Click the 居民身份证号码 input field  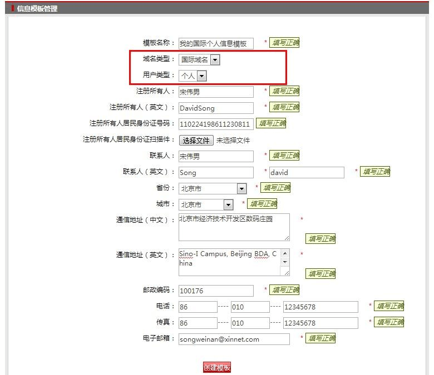point(215,124)
